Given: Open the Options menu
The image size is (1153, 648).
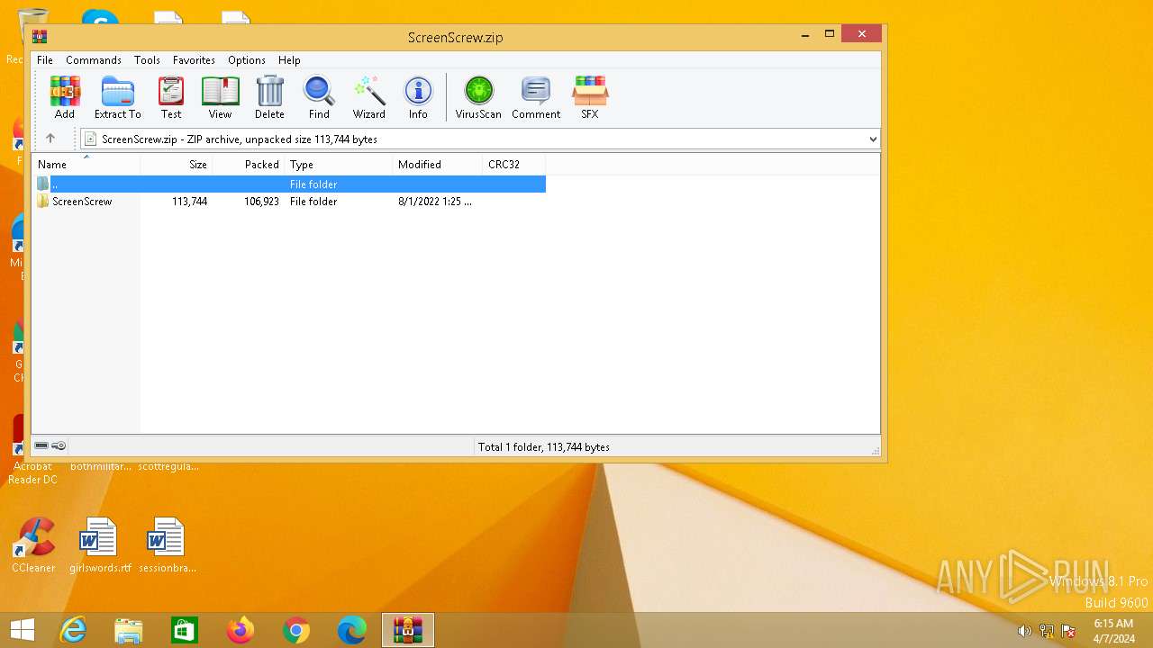Looking at the screenshot, I should pos(246,60).
